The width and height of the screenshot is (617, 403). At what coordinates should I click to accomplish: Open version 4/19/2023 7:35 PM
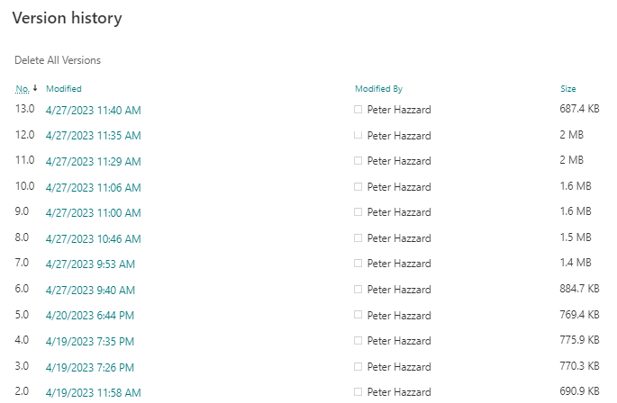click(90, 342)
